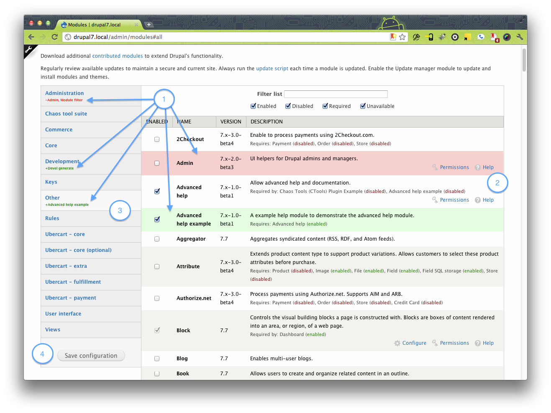Open the yellow sticky note extension
Screen dimensions: 551x413
(x=467, y=37)
